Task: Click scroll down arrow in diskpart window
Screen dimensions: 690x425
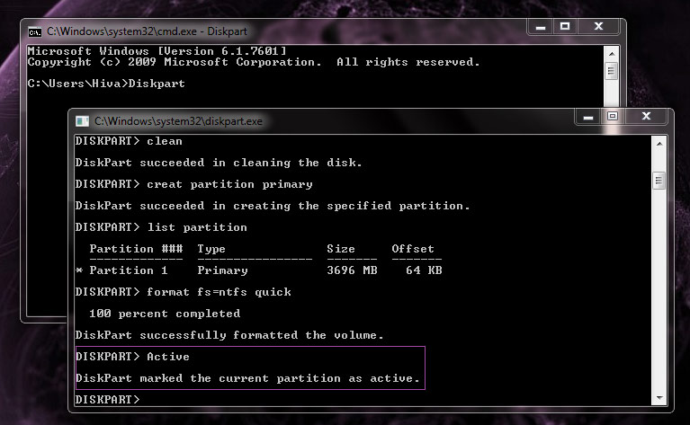Action: 659,396
